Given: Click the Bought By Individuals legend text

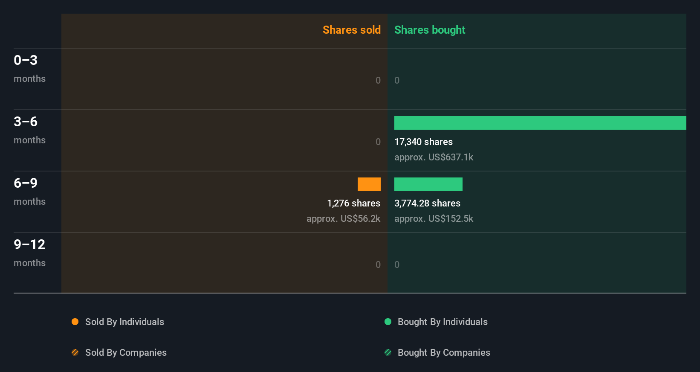Looking at the screenshot, I should (443, 322).
